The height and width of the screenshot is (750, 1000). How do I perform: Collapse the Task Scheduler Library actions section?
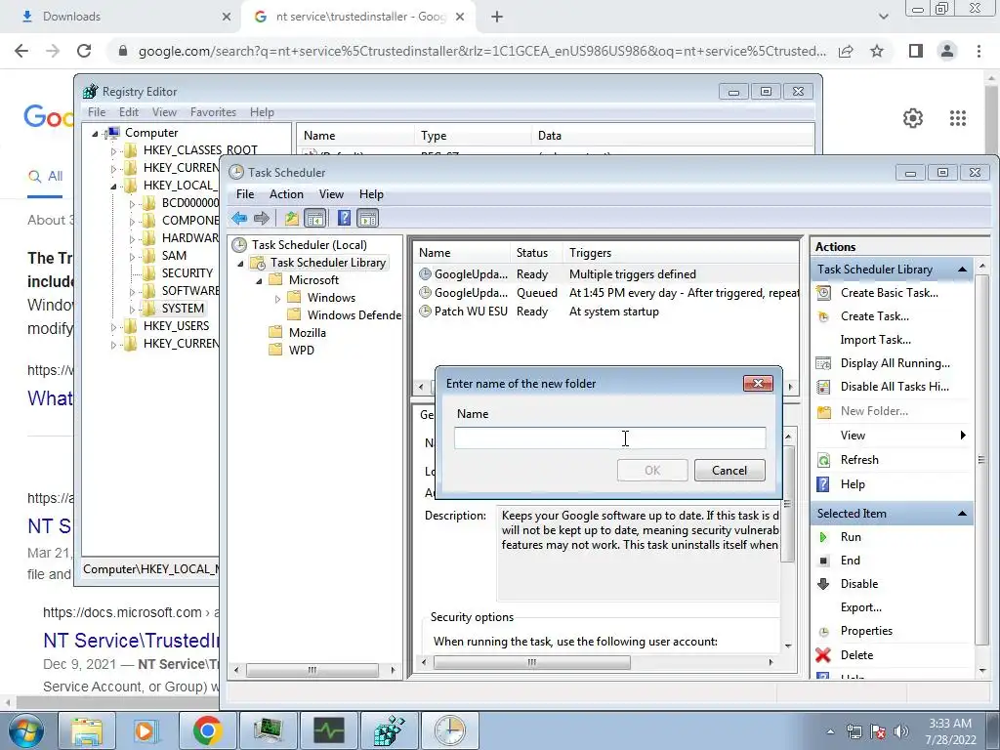962,270
